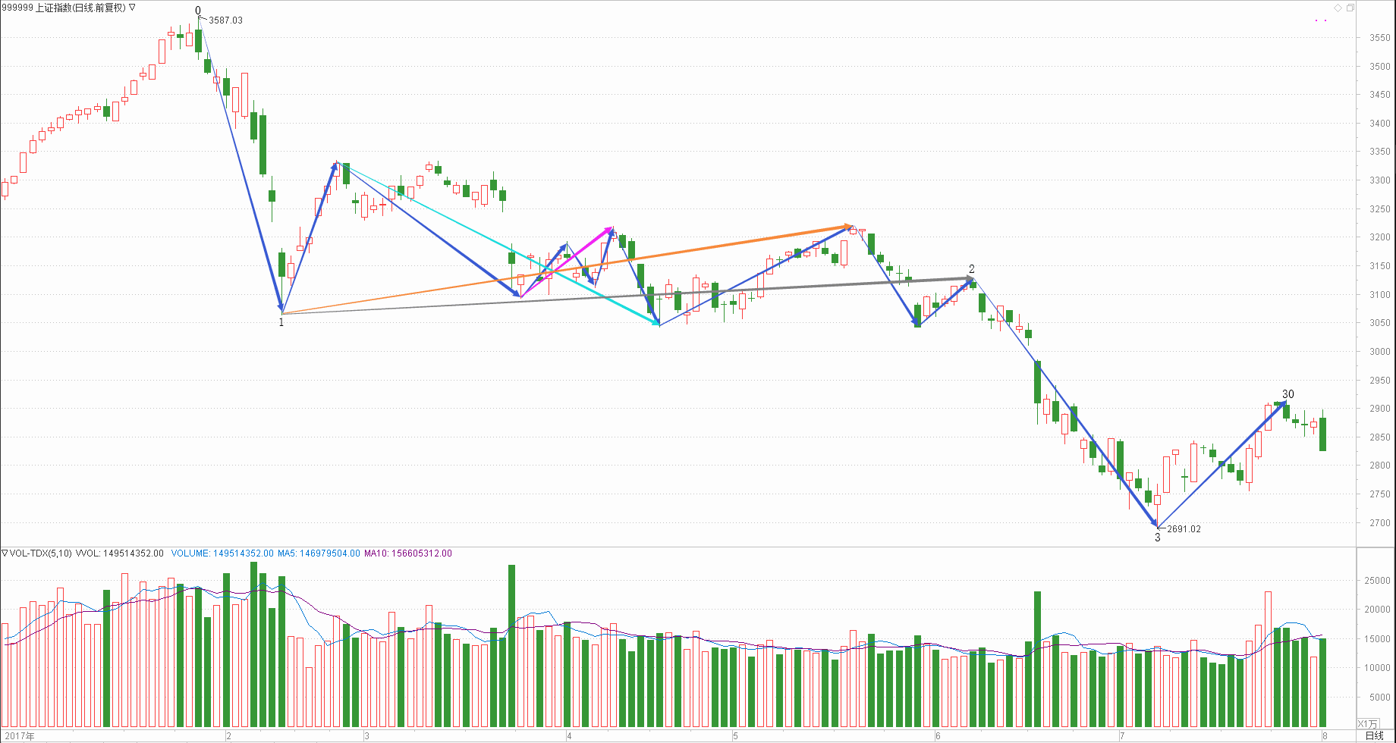The height and width of the screenshot is (743, 1396).
Task: Click the X1万 volume unit box
Action: point(1367,724)
